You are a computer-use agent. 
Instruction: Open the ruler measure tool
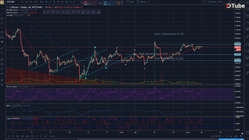click(x=2, y=48)
